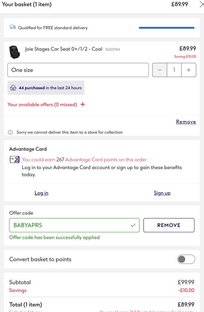Screen dimensions: 204x312
Task: Click the BABYAPR5 offer code input field
Action: pyautogui.click(x=74, y=225)
